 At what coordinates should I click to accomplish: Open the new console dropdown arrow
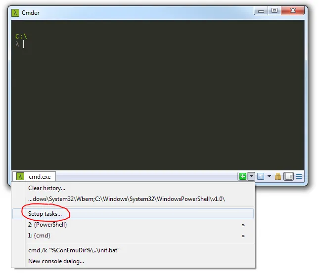tap(251, 176)
